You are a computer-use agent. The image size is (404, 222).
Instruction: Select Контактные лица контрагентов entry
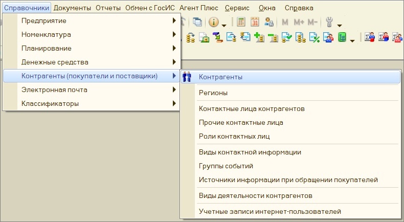tap(290, 109)
